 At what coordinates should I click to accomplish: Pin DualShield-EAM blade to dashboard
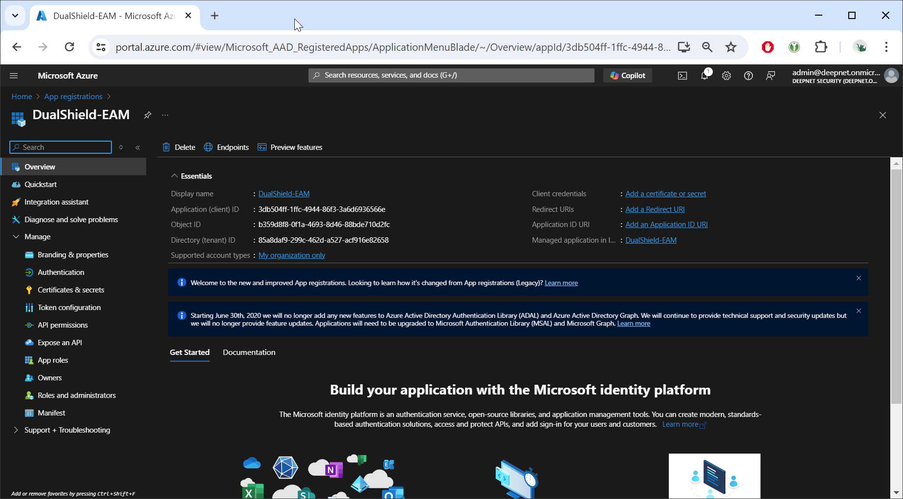click(x=147, y=115)
